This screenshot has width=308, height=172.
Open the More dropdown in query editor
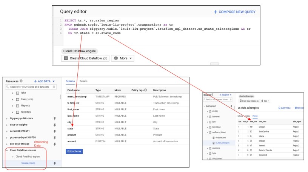122,58
